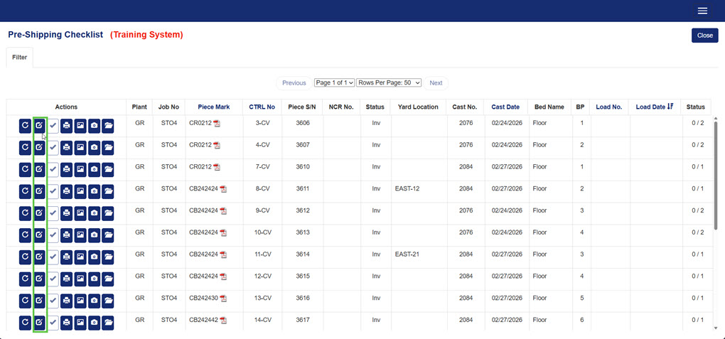Click the Piece S/N 3610 cell

point(303,167)
